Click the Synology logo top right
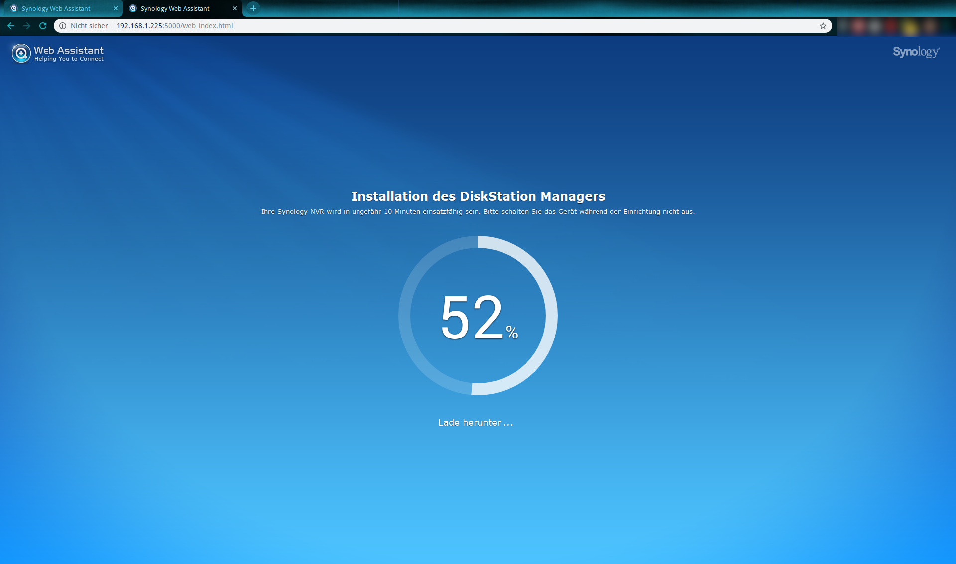 (x=916, y=52)
